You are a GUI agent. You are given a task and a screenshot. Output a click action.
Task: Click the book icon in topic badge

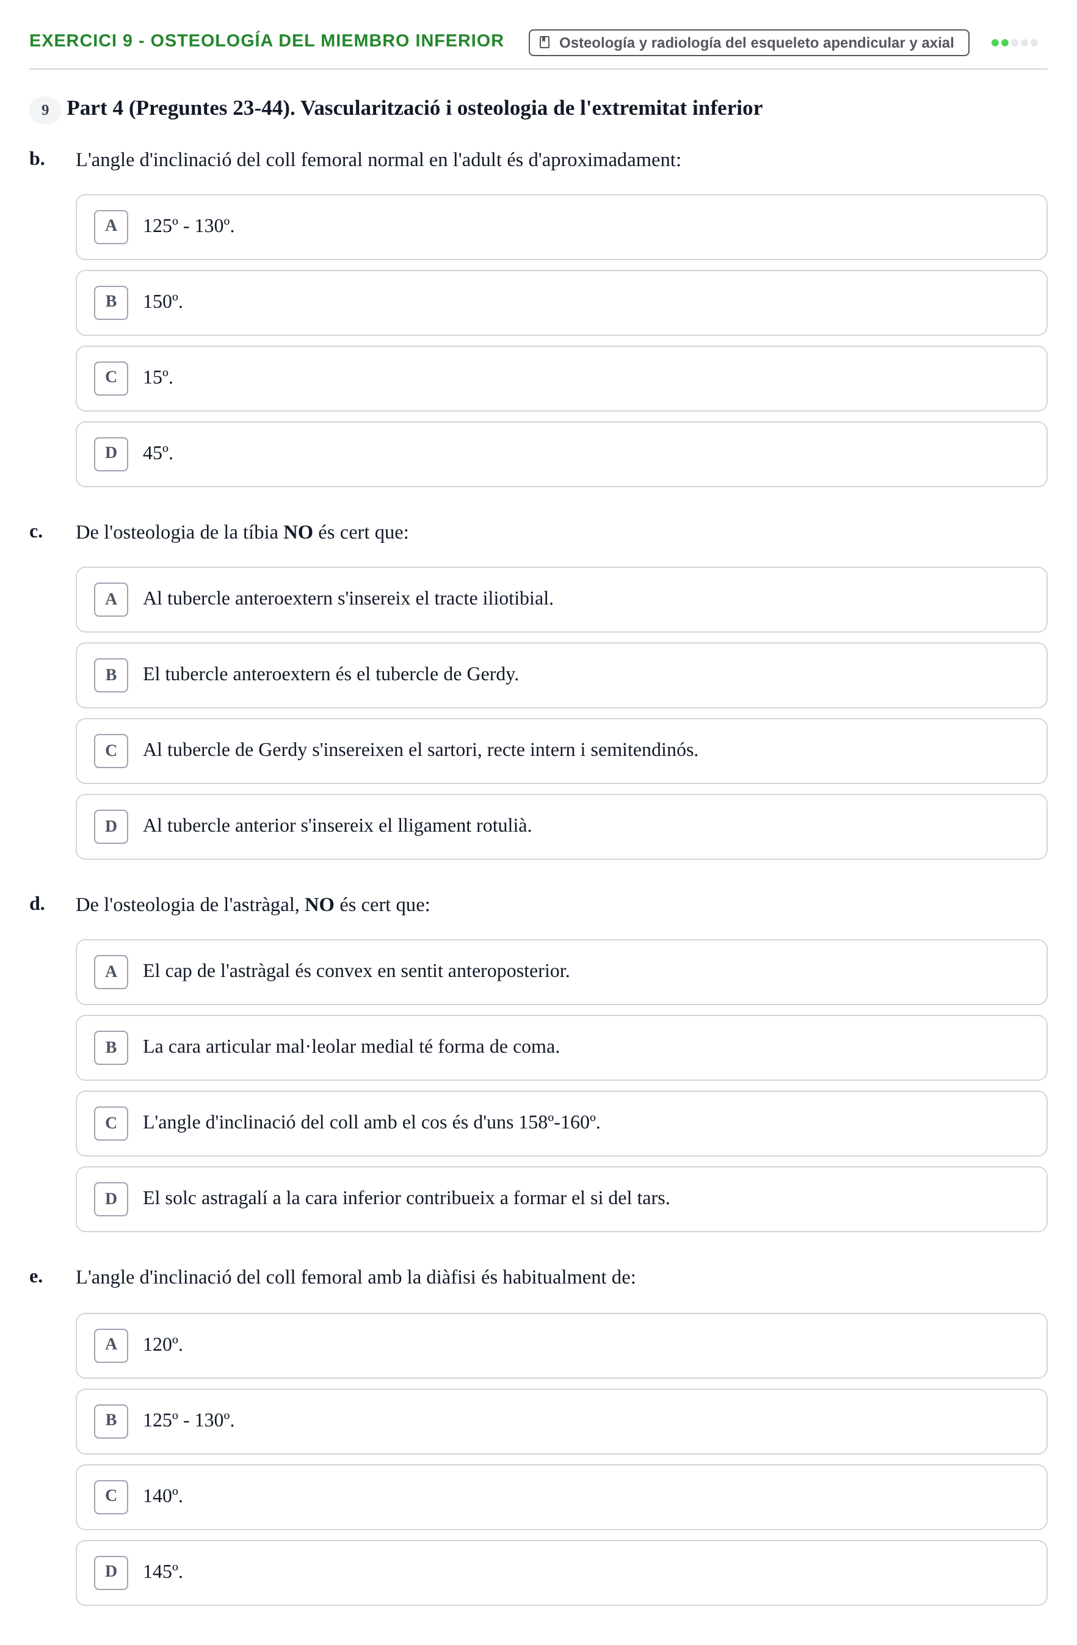coord(544,42)
